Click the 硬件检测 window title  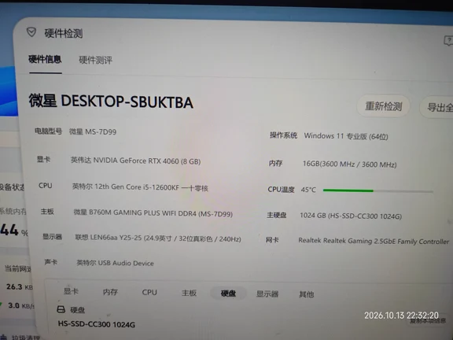[64, 33]
